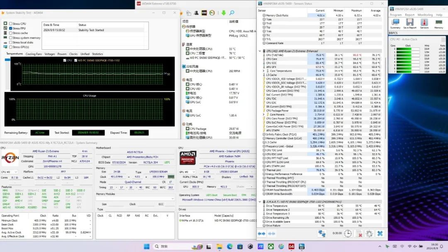Click the Summary icon in HWiNFO64 toolbar
The width and height of the screenshot is (448, 252).
click(395, 22)
